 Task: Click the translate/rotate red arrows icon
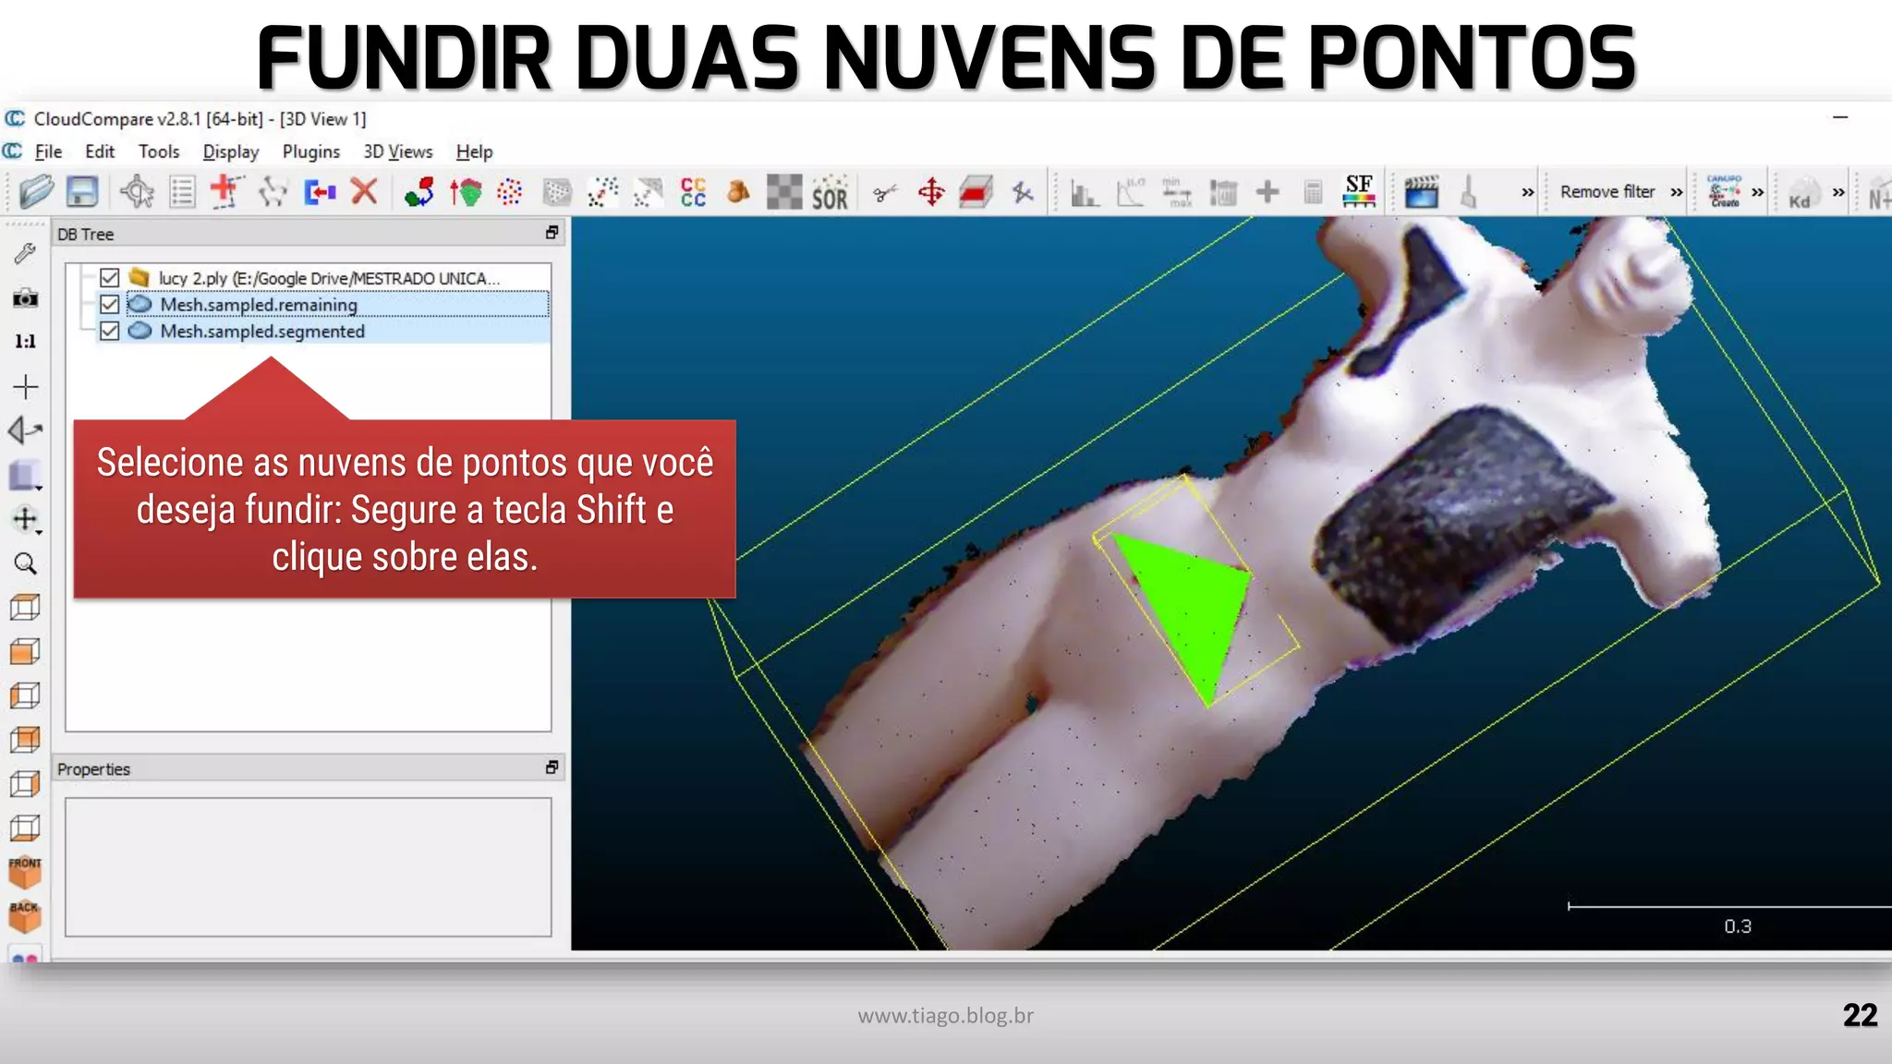pyautogui.click(x=931, y=192)
